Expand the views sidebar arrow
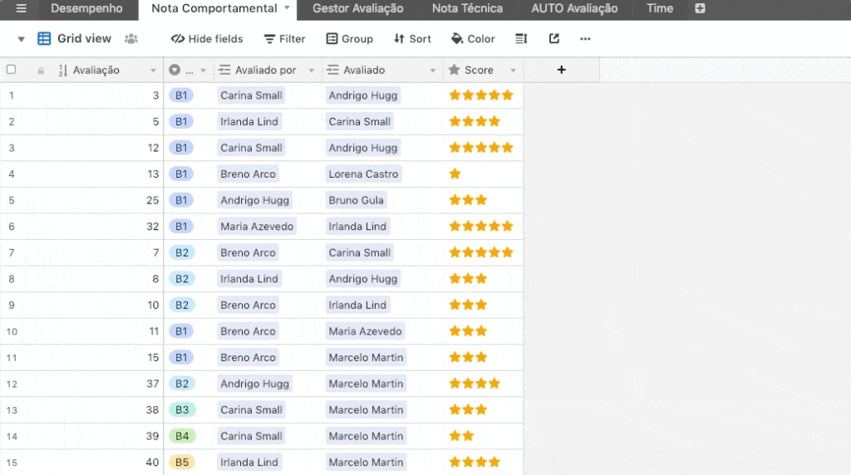The image size is (851, 475). (x=21, y=39)
